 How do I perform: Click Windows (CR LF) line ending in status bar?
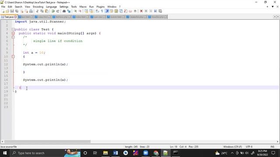tap(232, 147)
